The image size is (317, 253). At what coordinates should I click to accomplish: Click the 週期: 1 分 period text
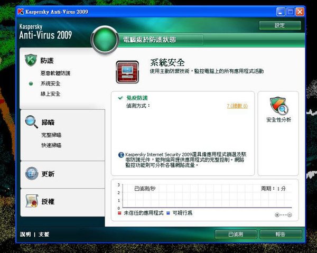click(273, 189)
